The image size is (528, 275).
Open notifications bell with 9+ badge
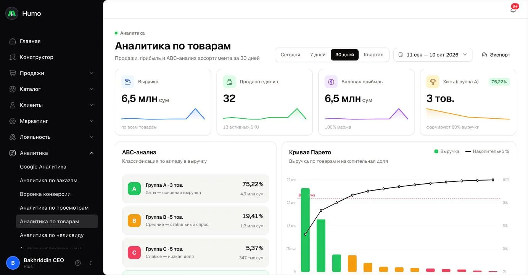pyautogui.click(x=513, y=10)
